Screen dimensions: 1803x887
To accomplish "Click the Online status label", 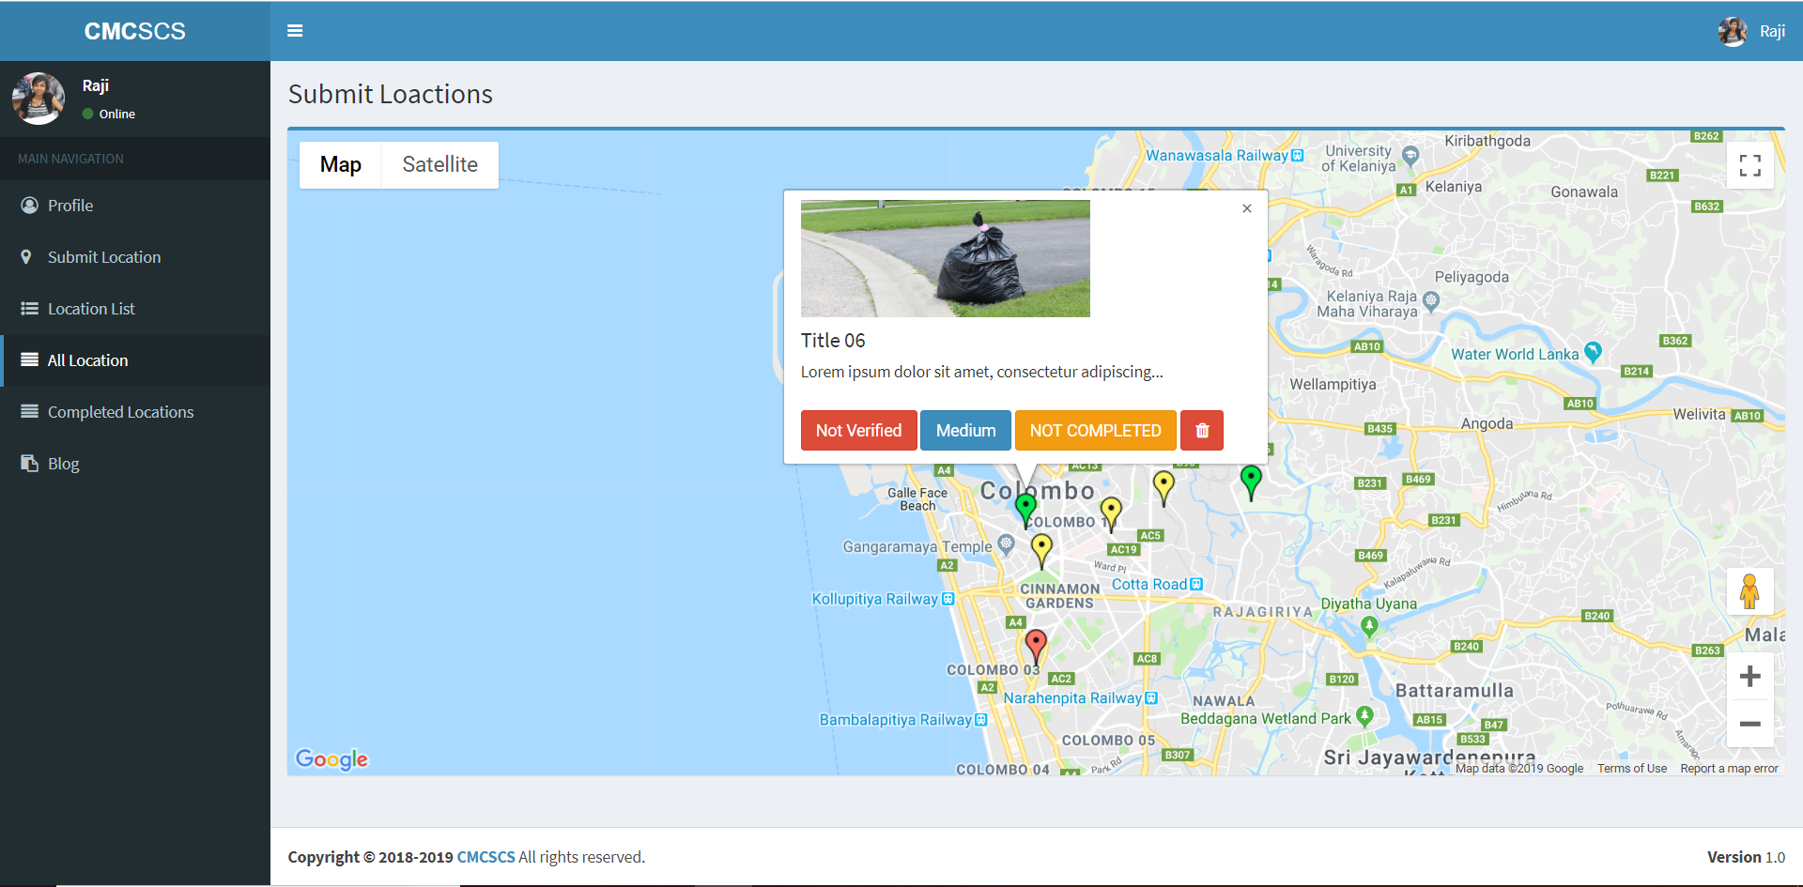I will (117, 114).
